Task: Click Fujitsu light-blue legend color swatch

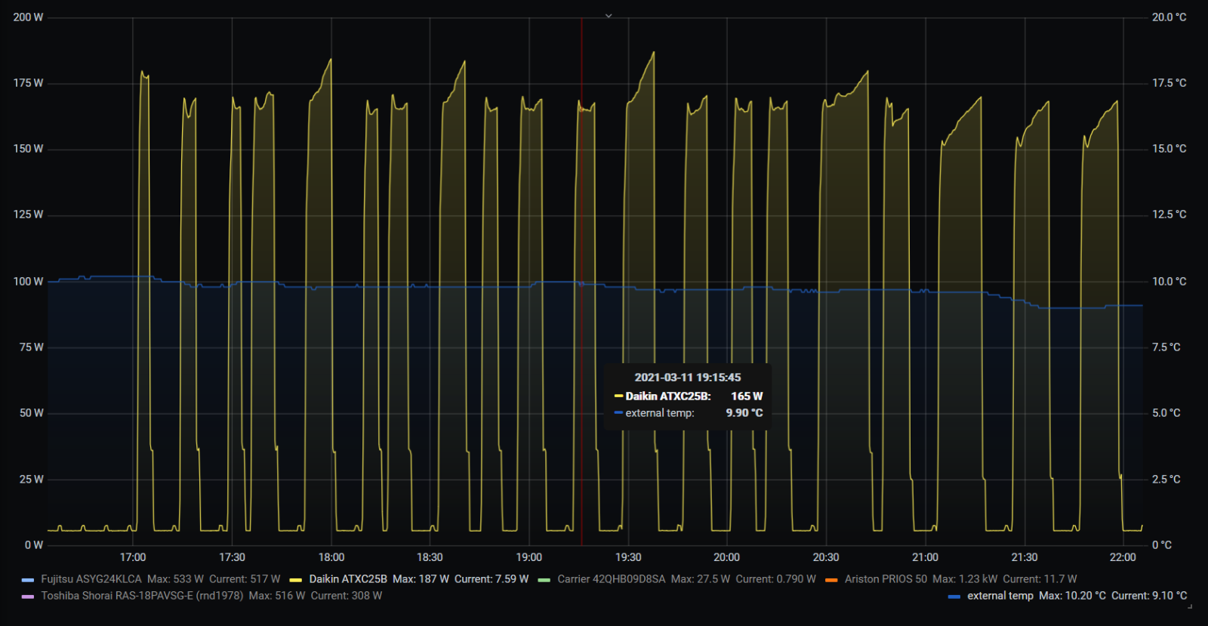Action: [x=28, y=580]
